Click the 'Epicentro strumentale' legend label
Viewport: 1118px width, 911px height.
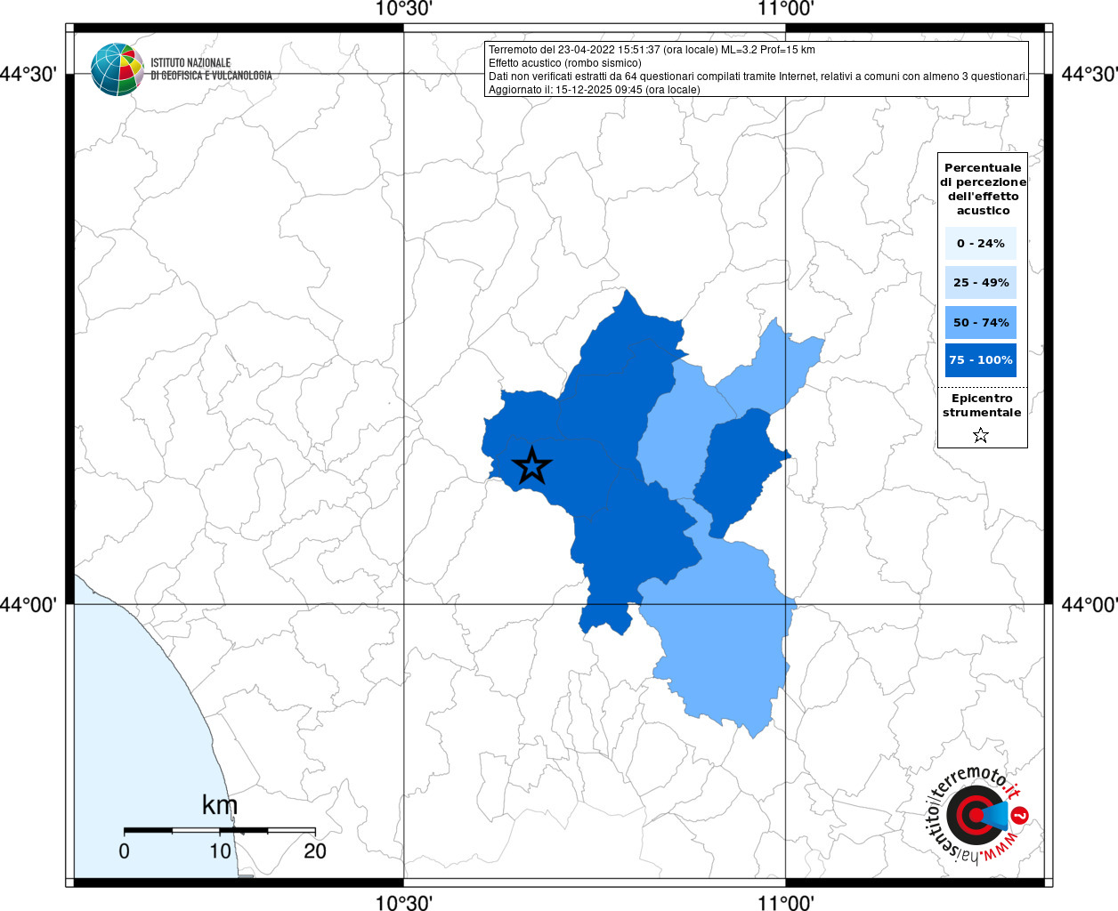tap(982, 405)
